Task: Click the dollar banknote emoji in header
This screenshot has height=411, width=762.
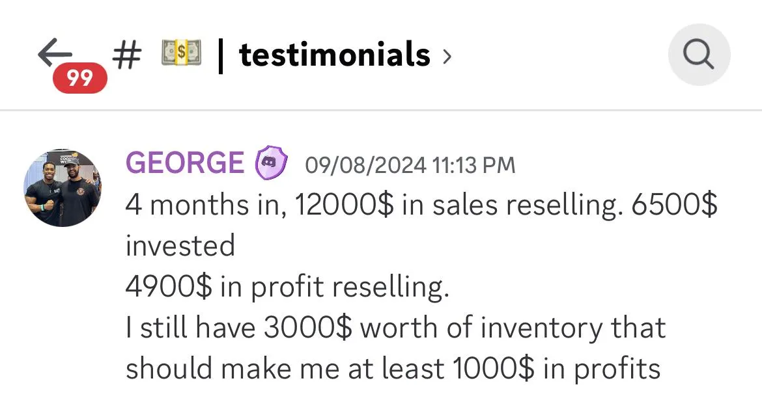Action: point(181,53)
